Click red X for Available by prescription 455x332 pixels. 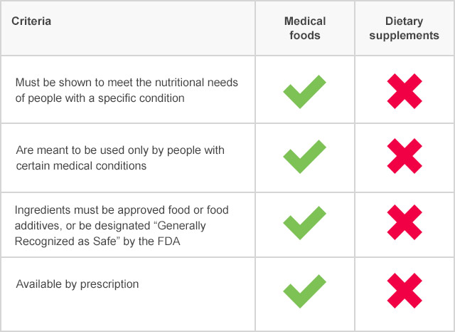click(405, 291)
